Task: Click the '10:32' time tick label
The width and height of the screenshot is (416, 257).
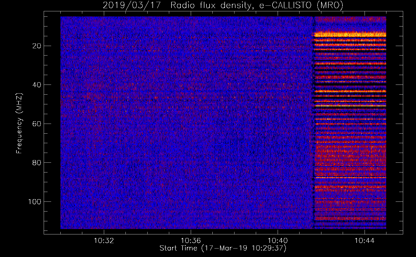Action: pyautogui.click(x=104, y=241)
